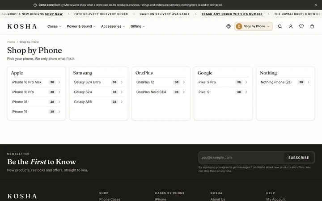Choose Galaxy A55
The width and height of the screenshot is (322, 201).
(98, 102)
